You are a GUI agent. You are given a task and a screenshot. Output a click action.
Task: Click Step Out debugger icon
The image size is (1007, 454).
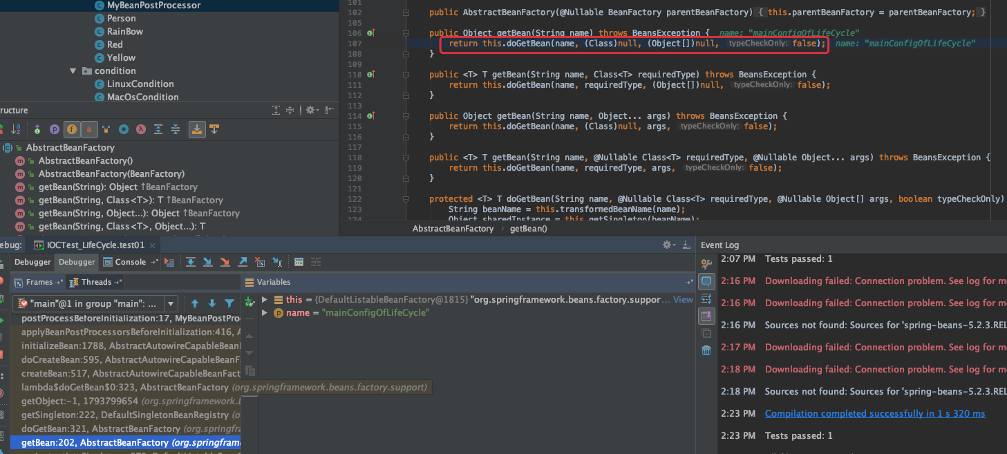(x=243, y=262)
